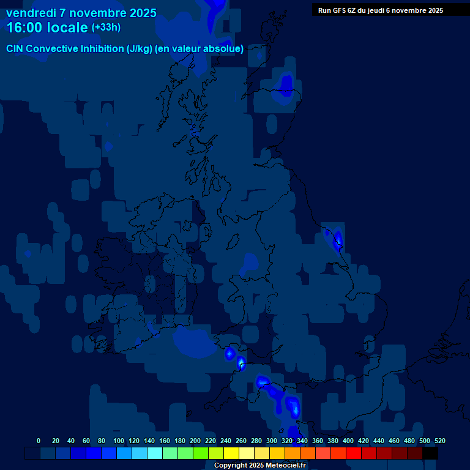Click the blue CIN patch in northeast Scotland

[x=286, y=84]
